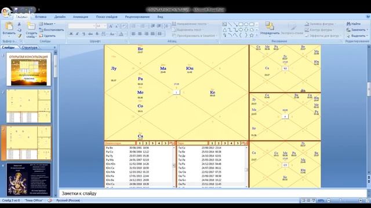Open the round Office button menu
The image size is (371, 208).
tap(6, 12)
